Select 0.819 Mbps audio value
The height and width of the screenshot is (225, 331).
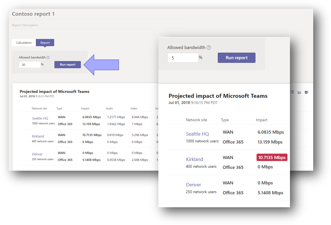(x=115, y=135)
